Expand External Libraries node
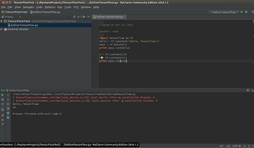Viewport: 254px width, 148px height. click(x=1, y=29)
